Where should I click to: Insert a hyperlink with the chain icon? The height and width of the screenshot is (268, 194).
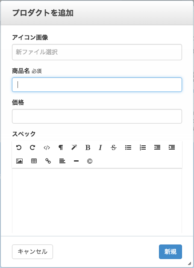point(48,161)
